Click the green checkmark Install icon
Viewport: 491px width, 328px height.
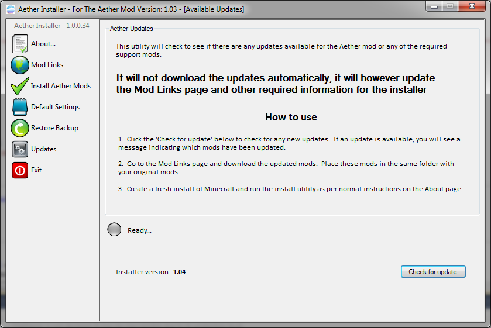pos(20,86)
